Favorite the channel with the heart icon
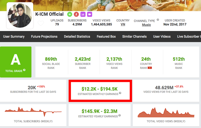The height and width of the screenshot is (128, 201). point(40,23)
